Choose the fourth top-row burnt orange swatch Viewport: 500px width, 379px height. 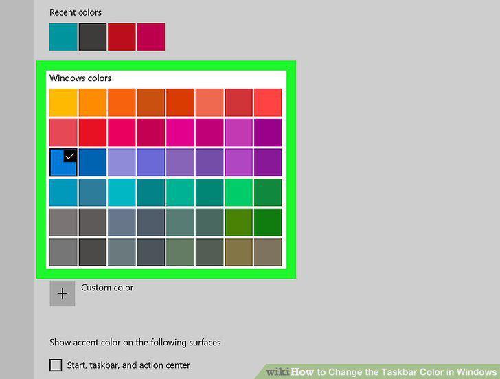[151, 102]
